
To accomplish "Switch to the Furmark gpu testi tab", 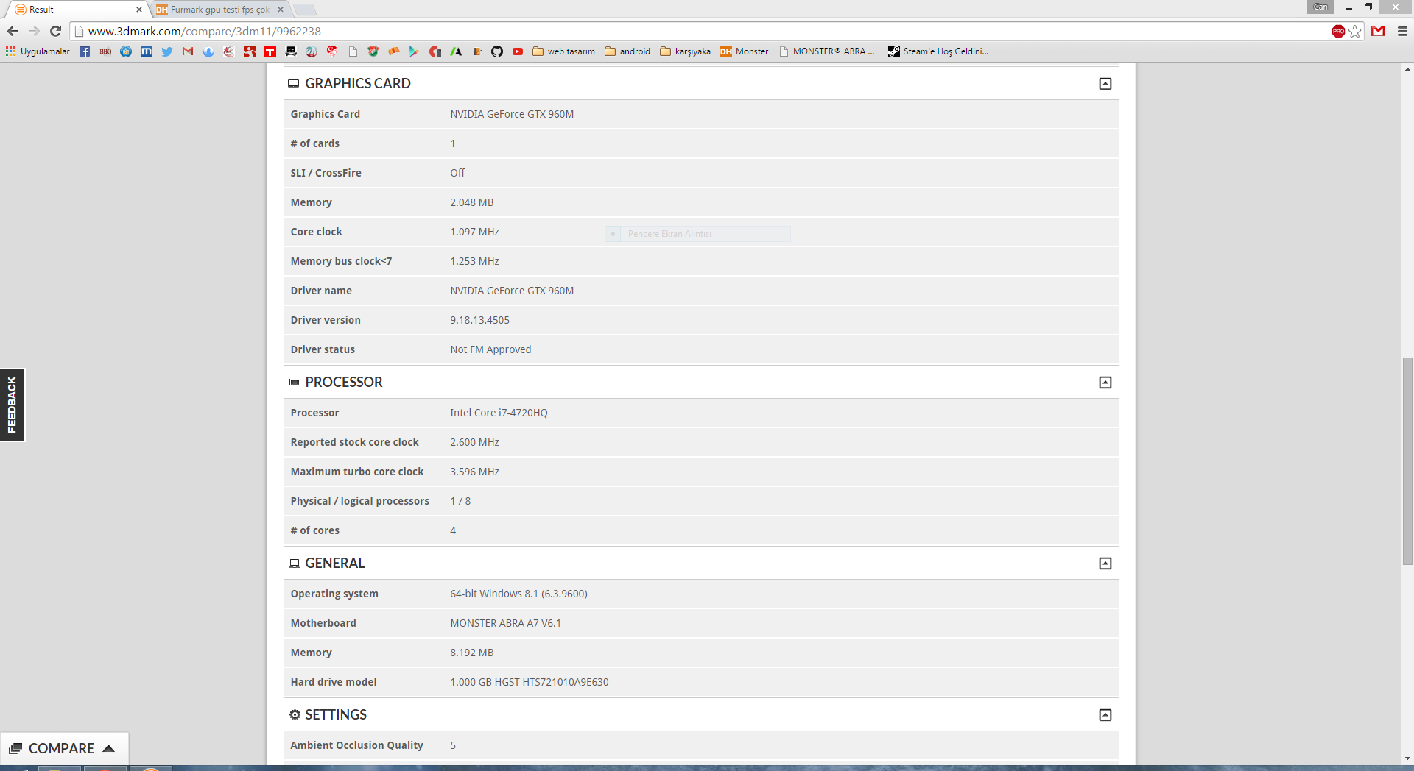I will tap(219, 10).
